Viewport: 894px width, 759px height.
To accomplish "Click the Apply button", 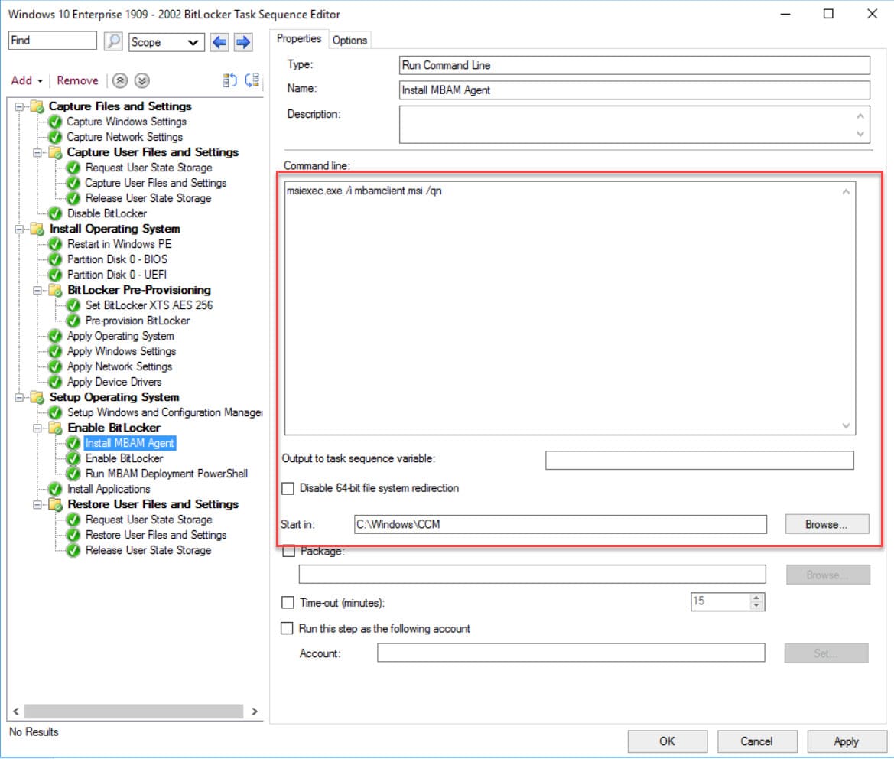I will 847,741.
